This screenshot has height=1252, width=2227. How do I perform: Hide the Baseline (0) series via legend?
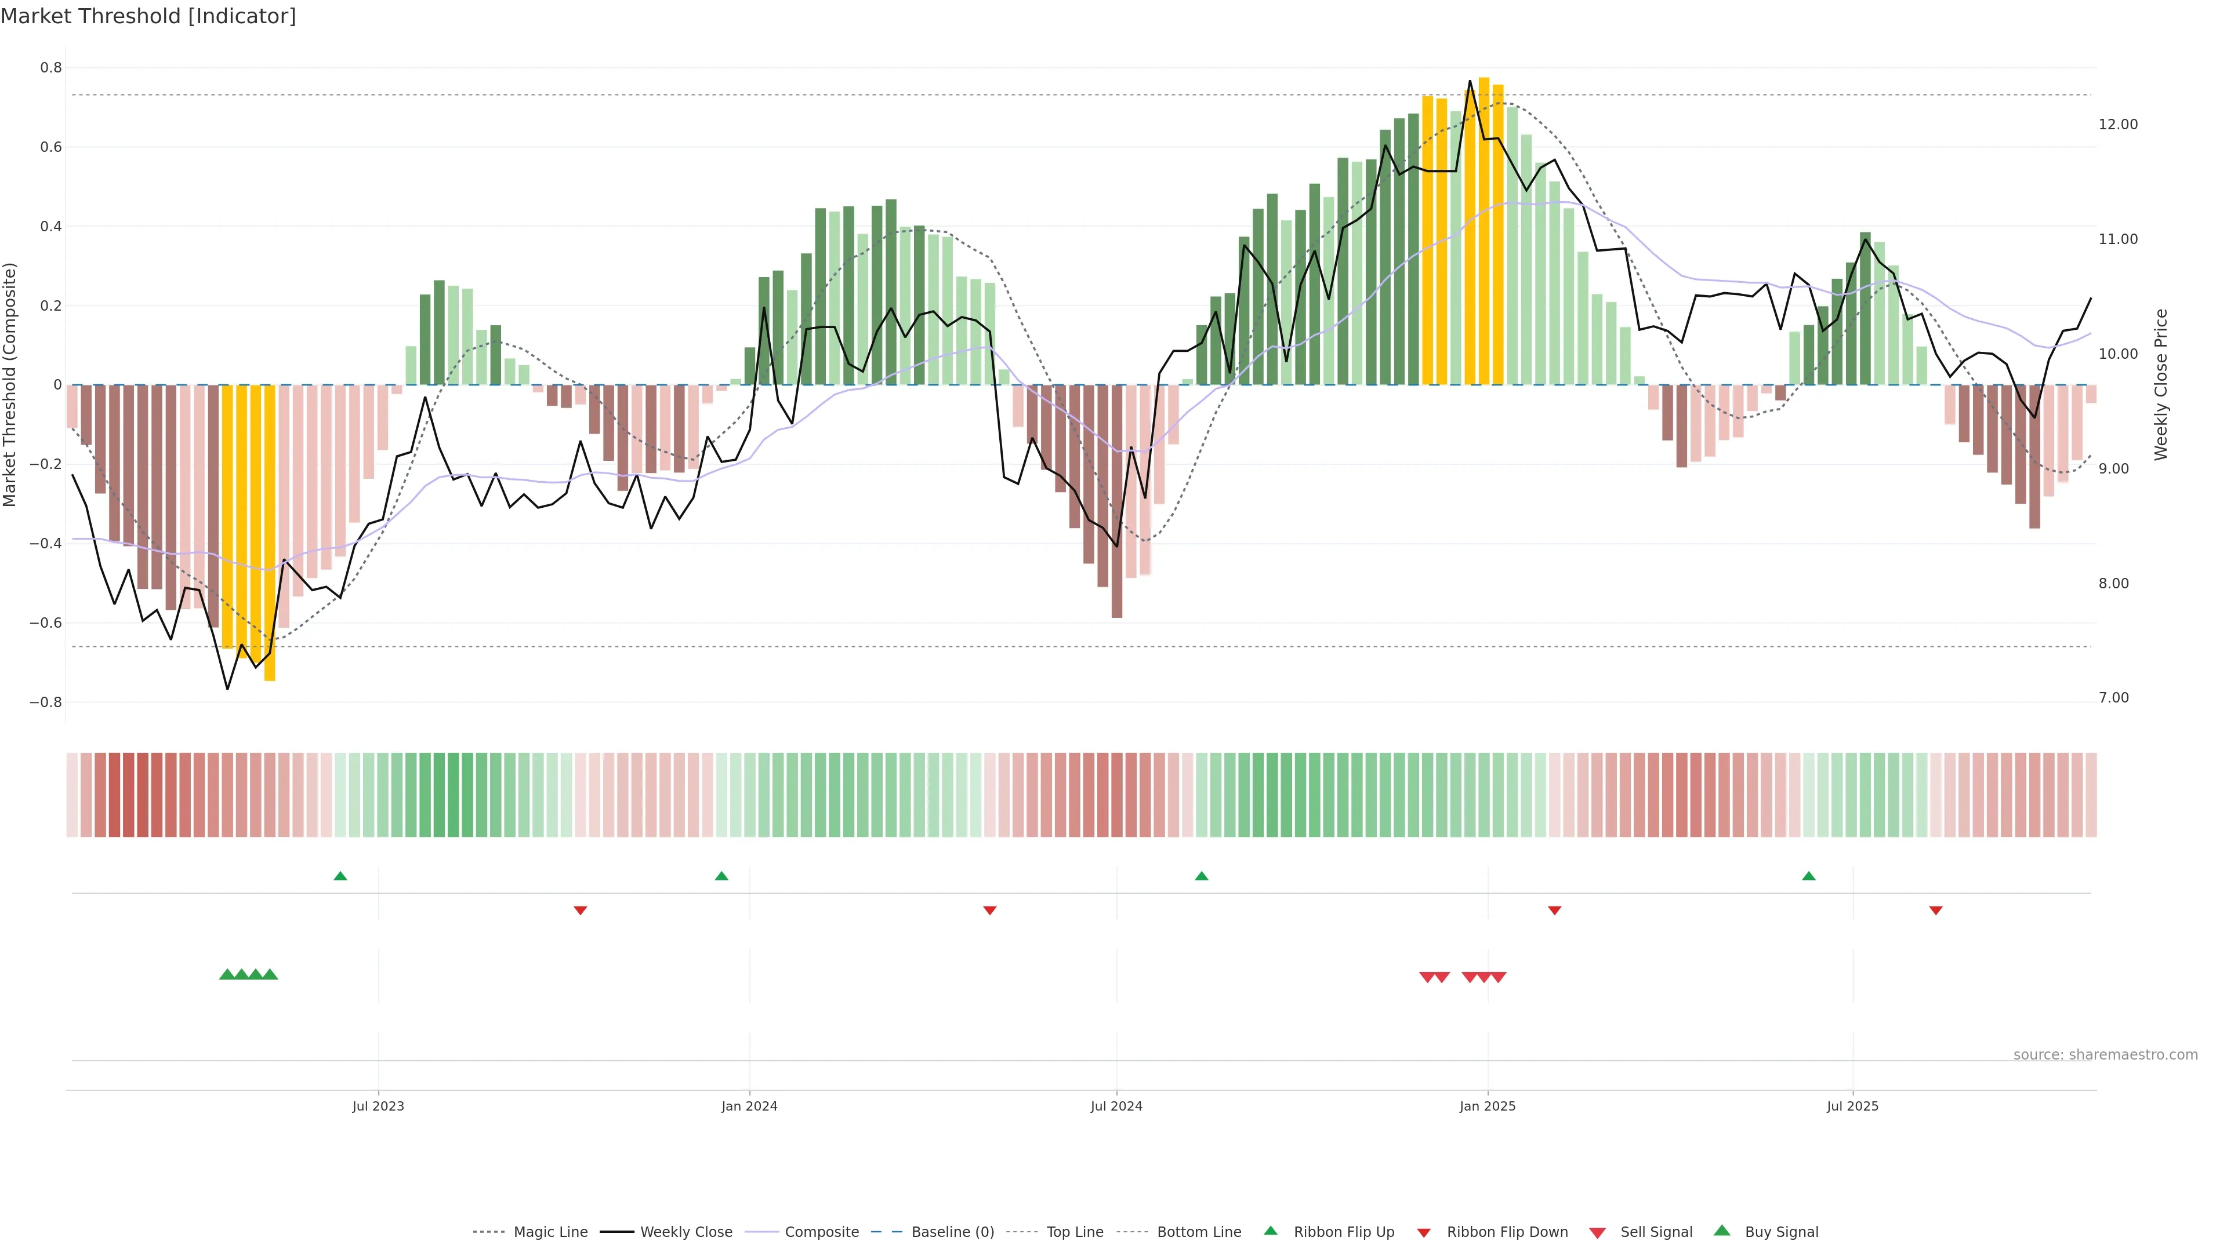952,1232
